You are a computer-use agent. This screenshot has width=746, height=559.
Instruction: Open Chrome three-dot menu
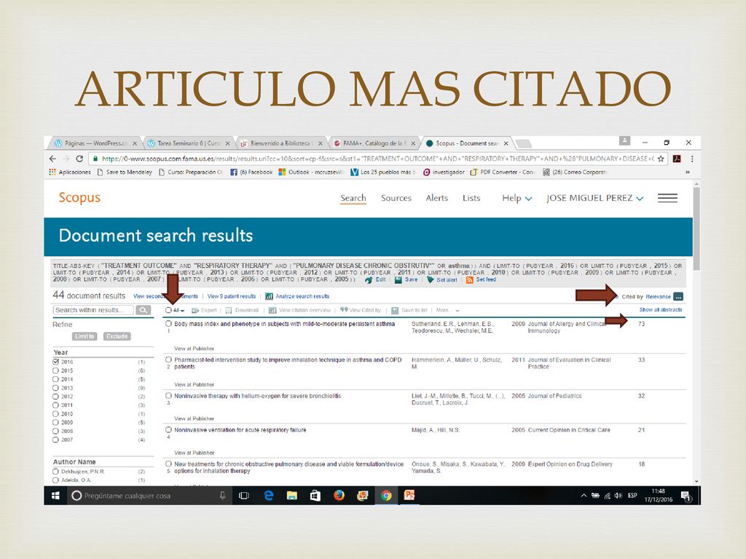tap(692, 159)
